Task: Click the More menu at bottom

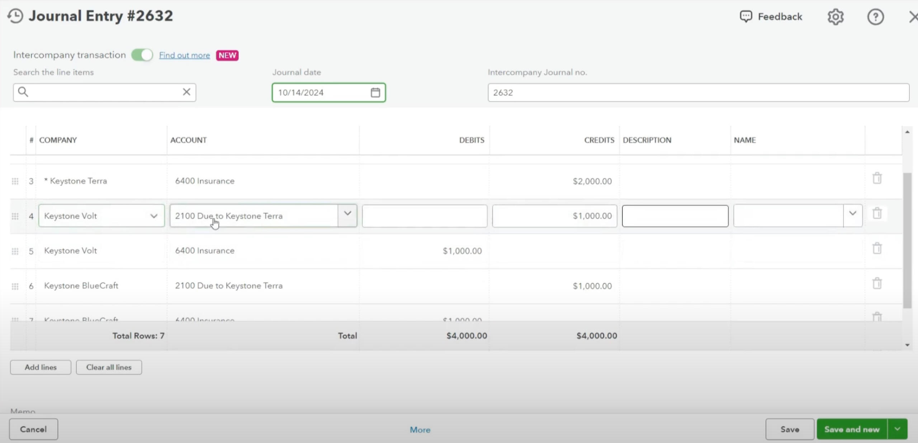Action: (x=420, y=430)
